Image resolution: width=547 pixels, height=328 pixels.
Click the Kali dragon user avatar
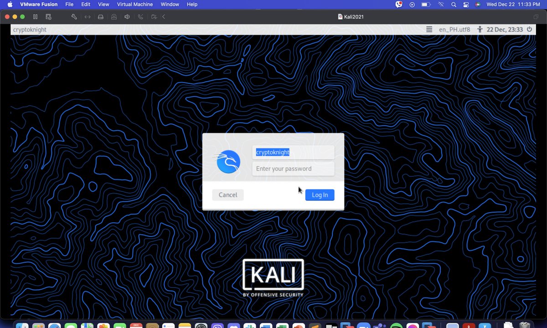(228, 162)
